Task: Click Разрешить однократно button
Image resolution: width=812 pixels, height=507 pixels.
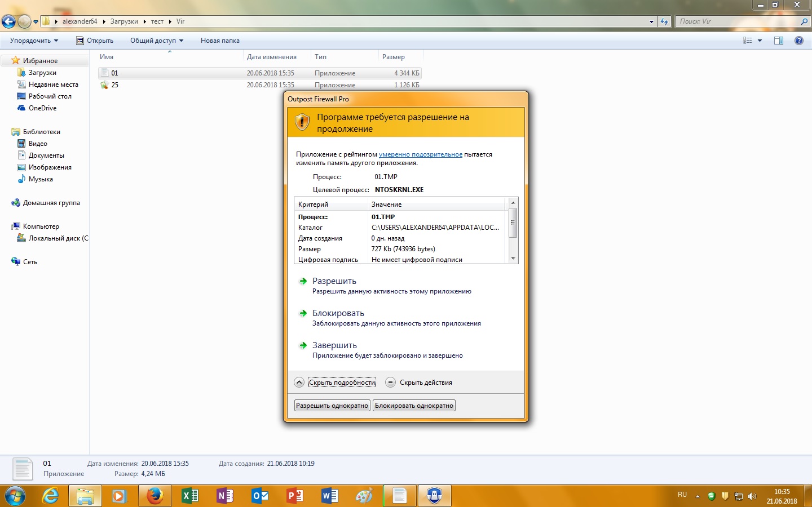Action: click(x=332, y=406)
